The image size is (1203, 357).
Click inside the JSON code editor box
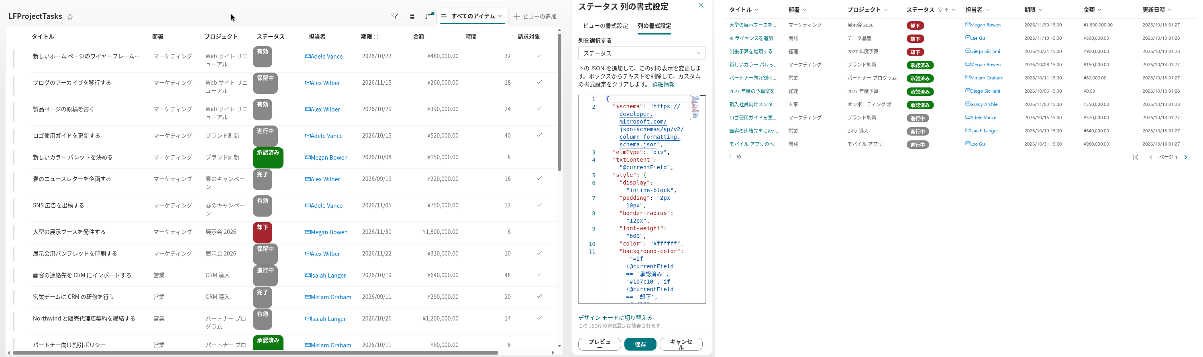point(642,199)
